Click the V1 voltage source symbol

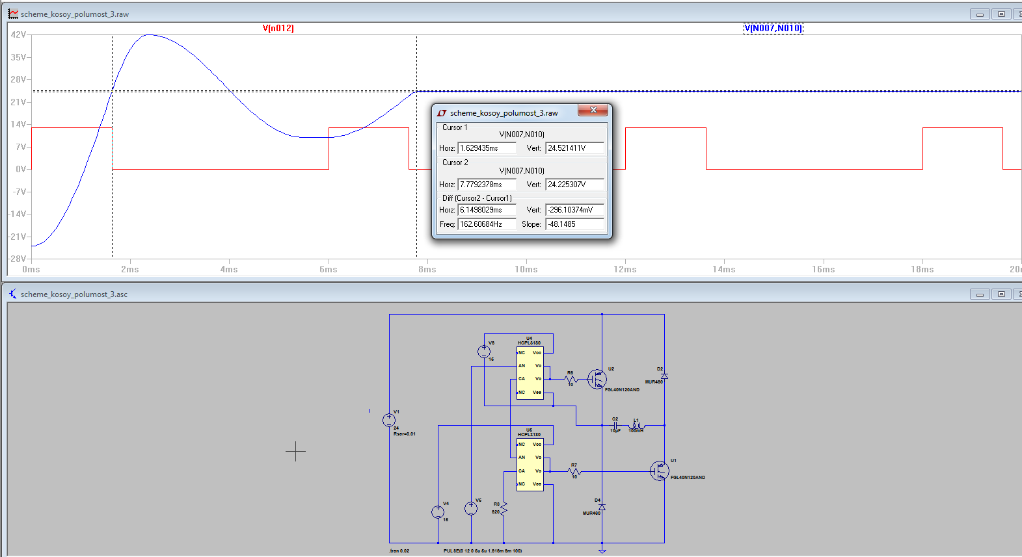point(389,421)
